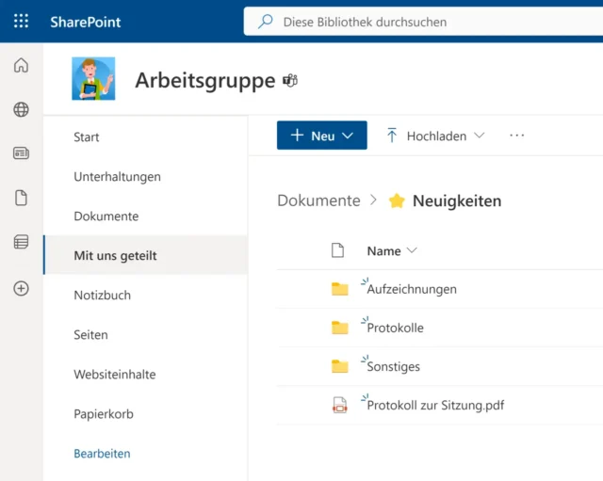
Task: Open Protokoll zur Sitzung.pdf file
Action: point(435,406)
